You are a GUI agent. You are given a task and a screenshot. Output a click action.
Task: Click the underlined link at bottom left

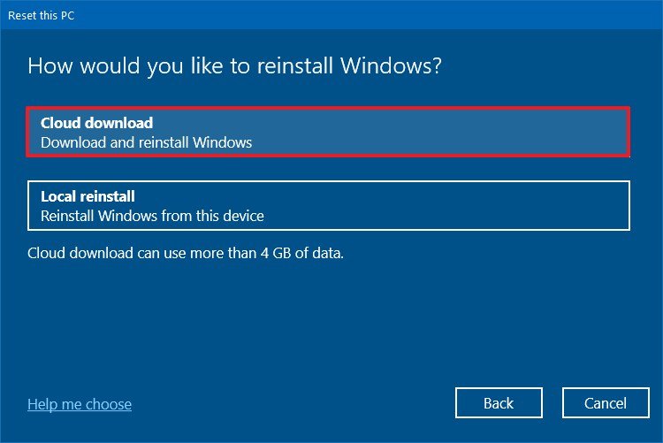(80, 404)
